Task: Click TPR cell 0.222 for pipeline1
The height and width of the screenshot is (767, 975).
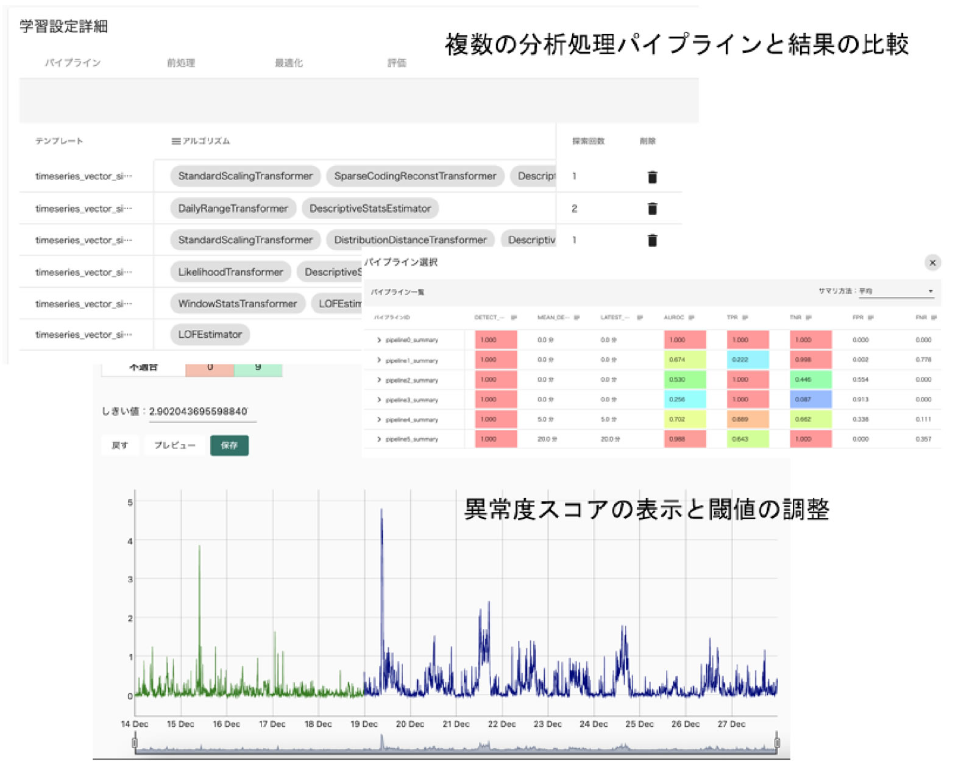Action: 748,360
